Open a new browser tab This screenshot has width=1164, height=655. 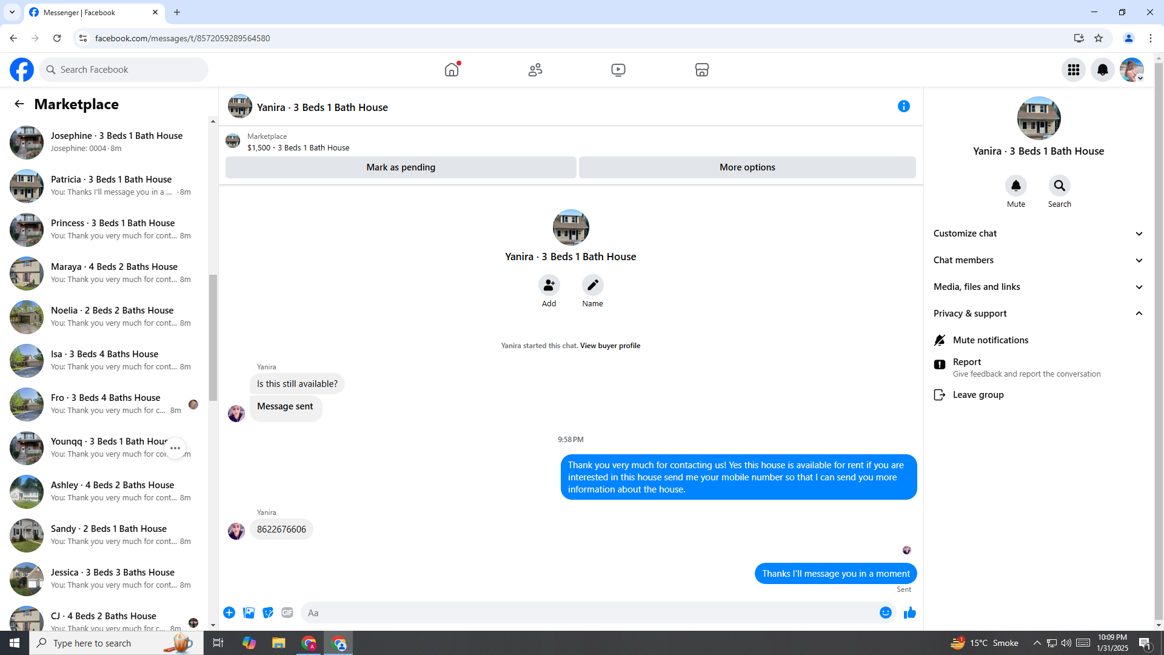pyautogui.click(x=177, y=12)
